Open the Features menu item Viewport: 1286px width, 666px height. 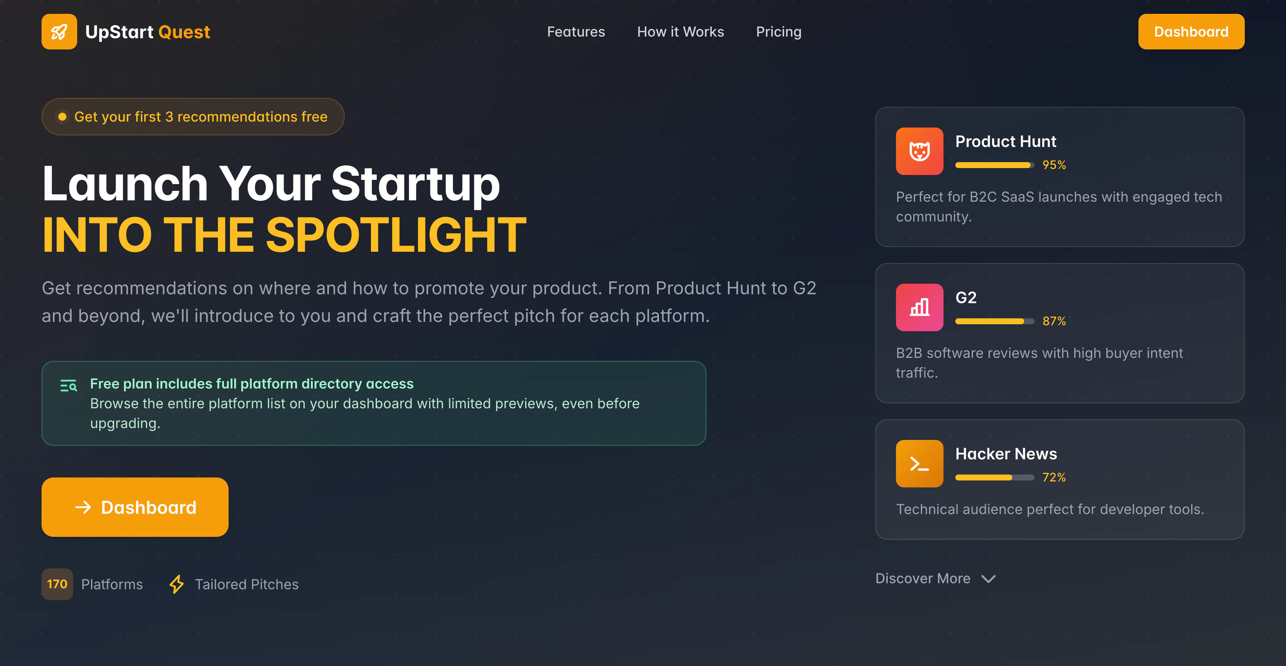coord(576,31)
